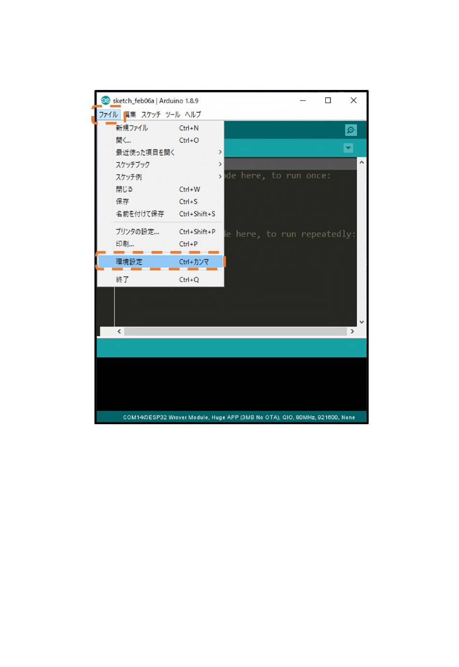Choose 名前を付けて保存 entry
Viewport: 459px width, 667px height.
[160, 214]
